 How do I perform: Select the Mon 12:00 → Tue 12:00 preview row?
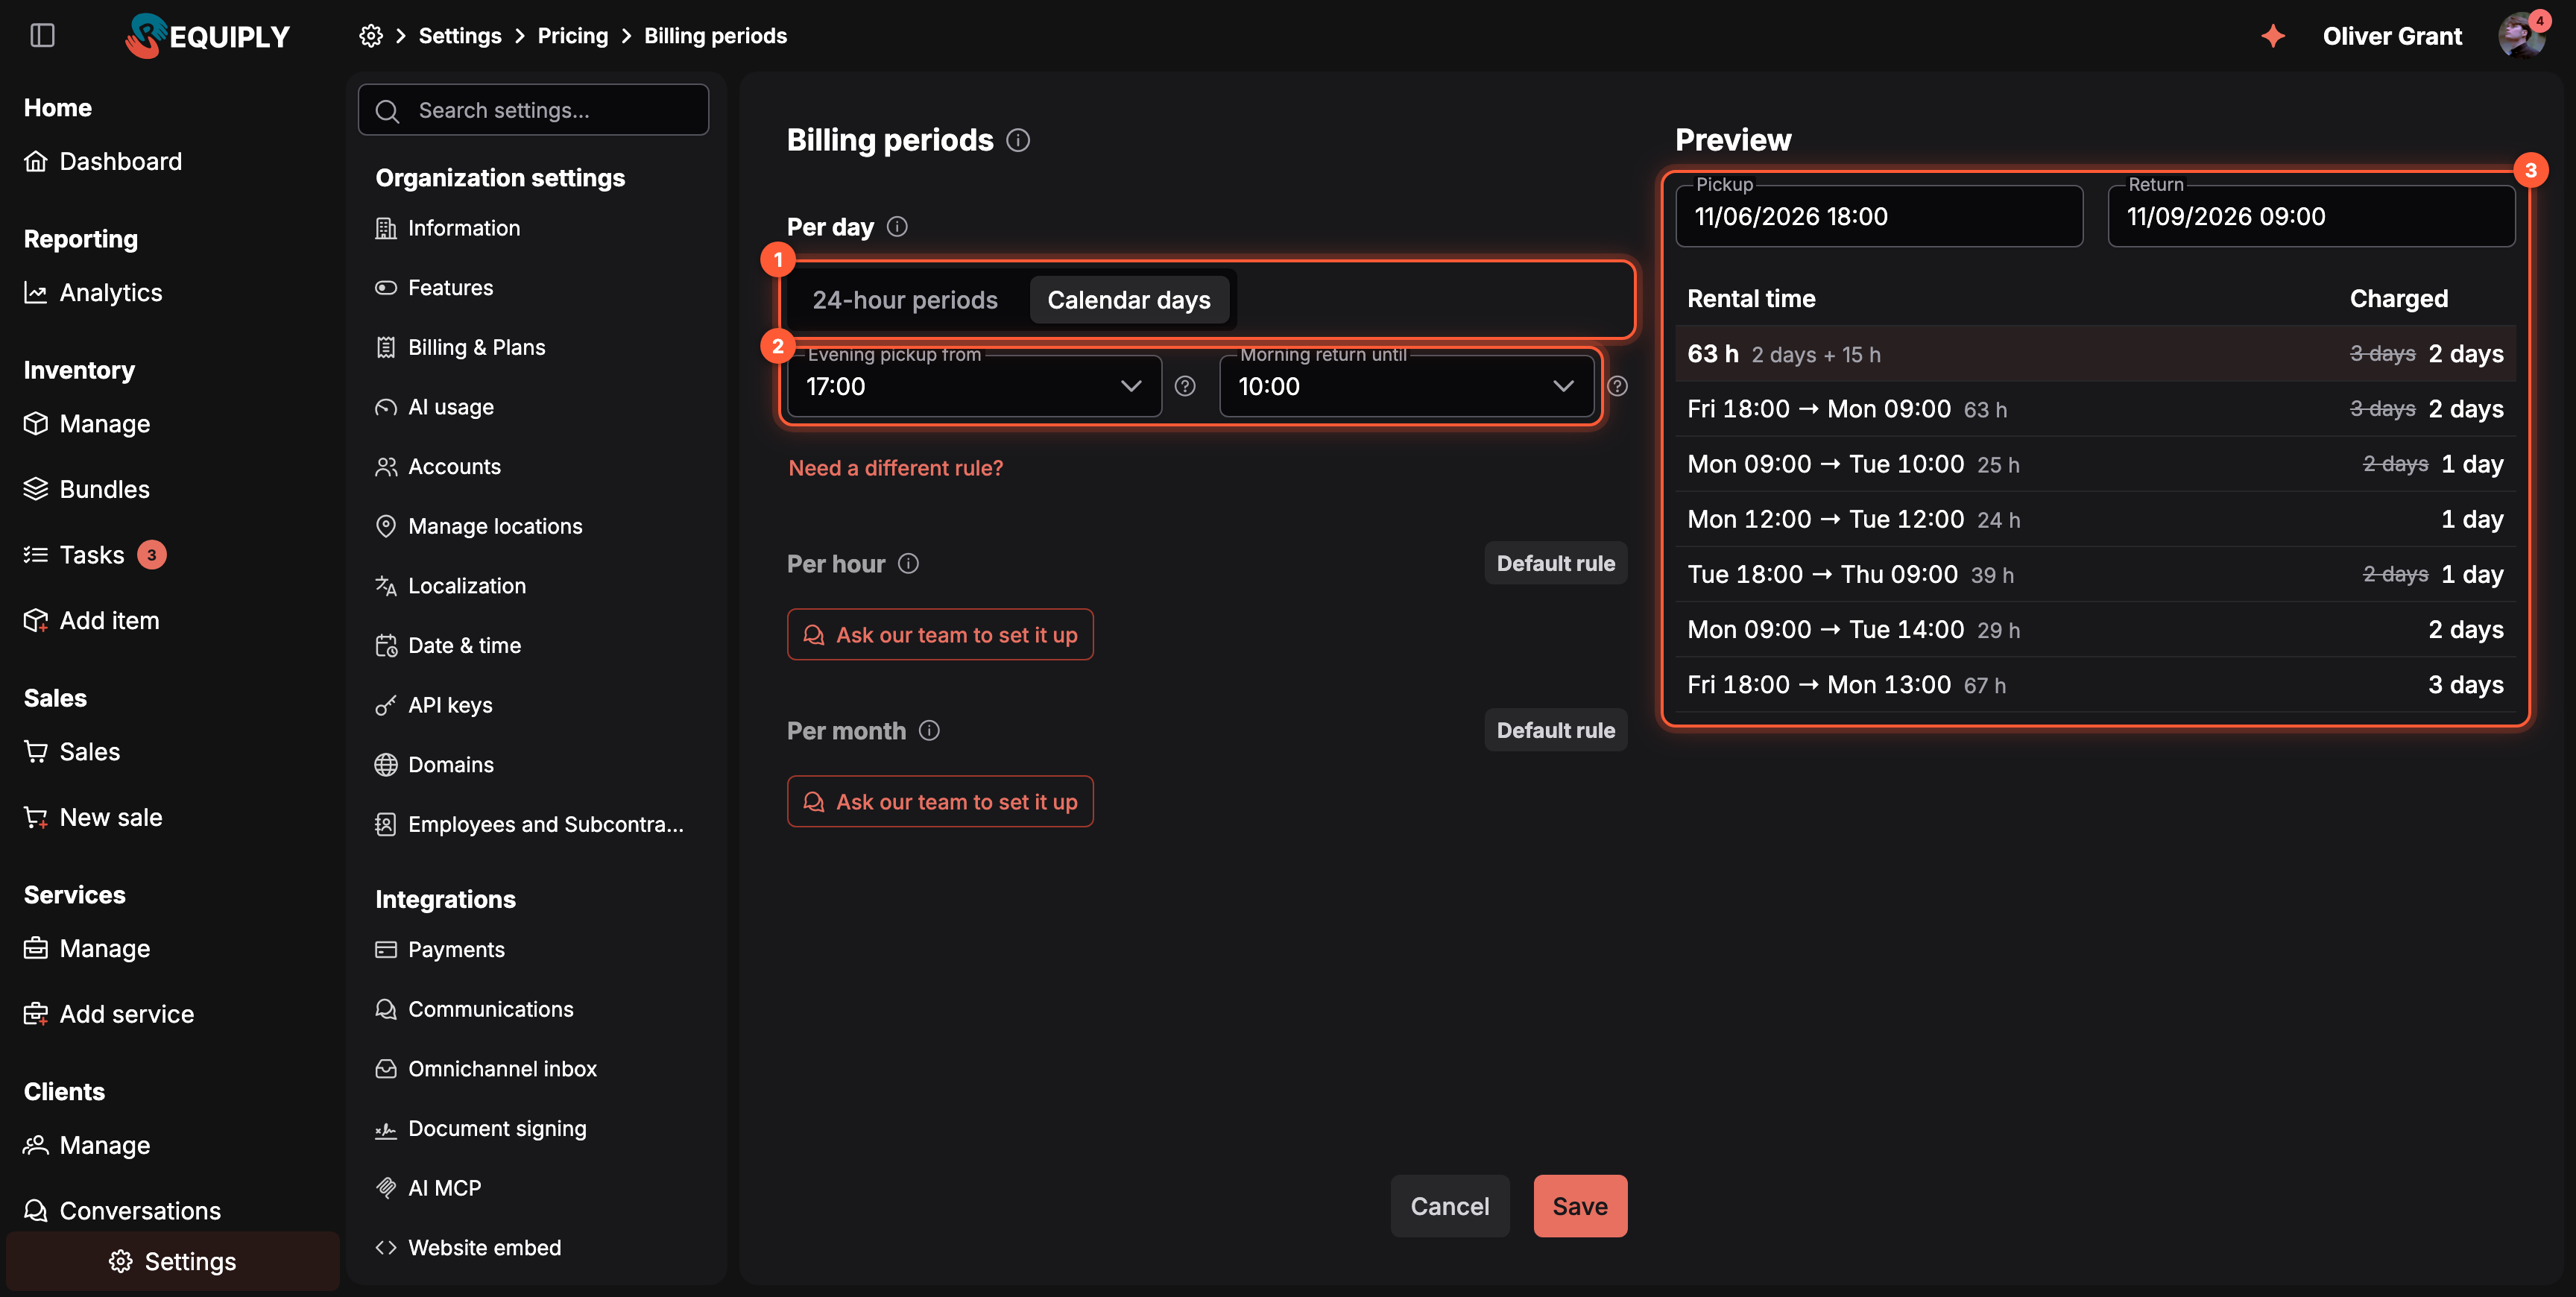coord(2095,520)
